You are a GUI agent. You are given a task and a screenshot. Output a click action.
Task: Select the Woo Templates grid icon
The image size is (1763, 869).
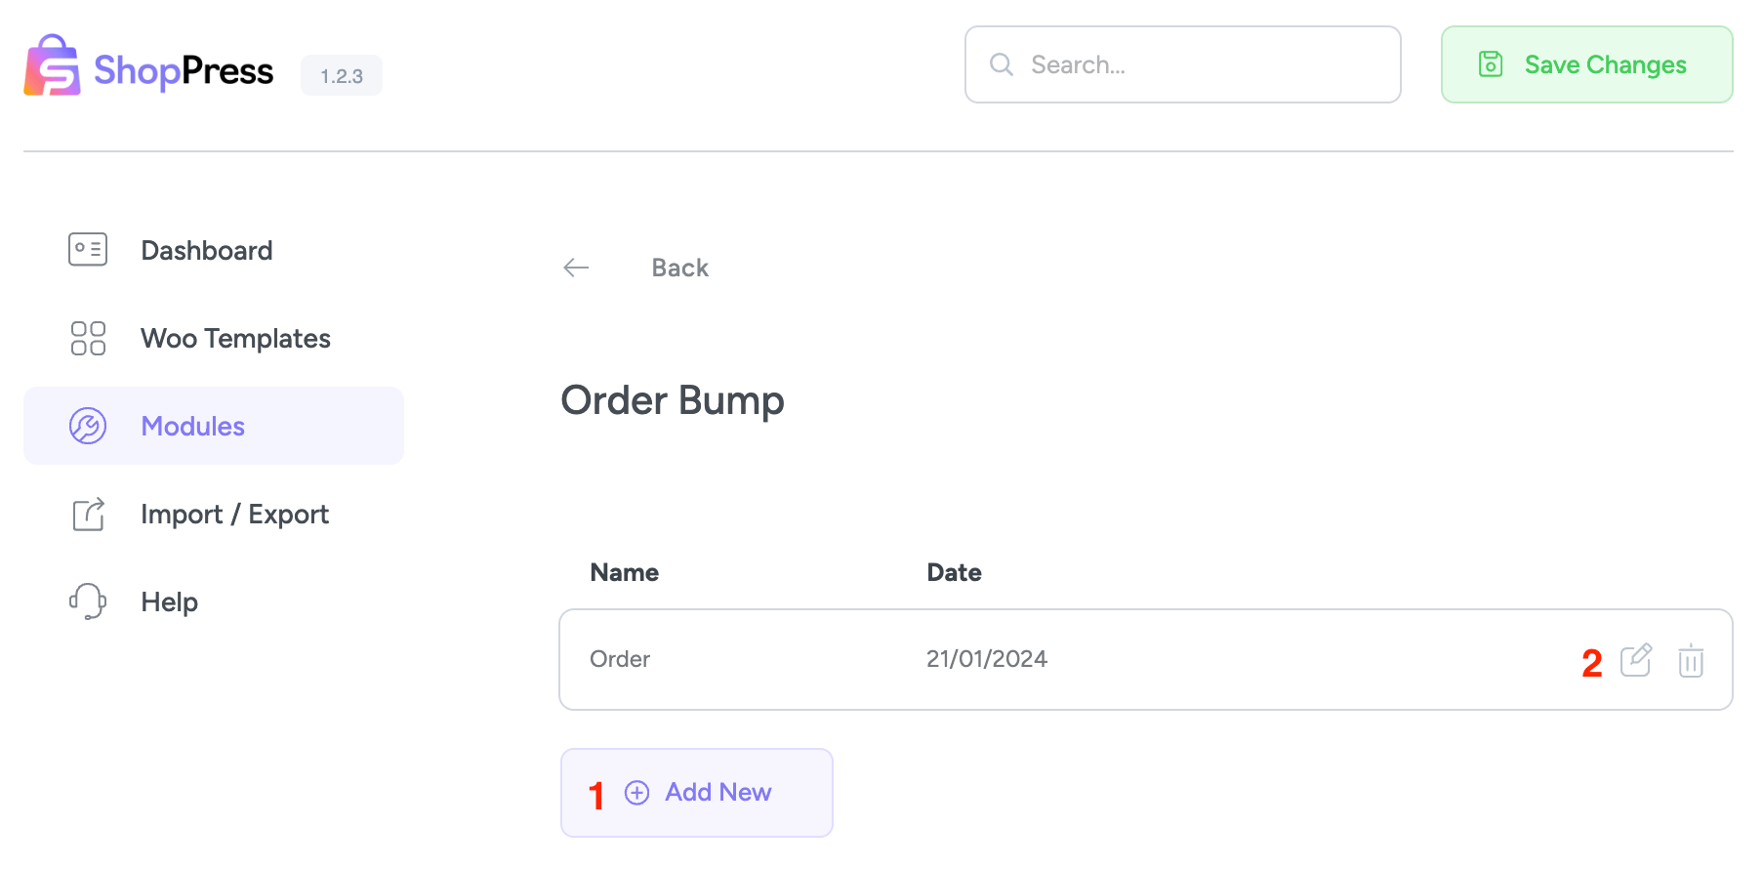click(x=87, y=338)
